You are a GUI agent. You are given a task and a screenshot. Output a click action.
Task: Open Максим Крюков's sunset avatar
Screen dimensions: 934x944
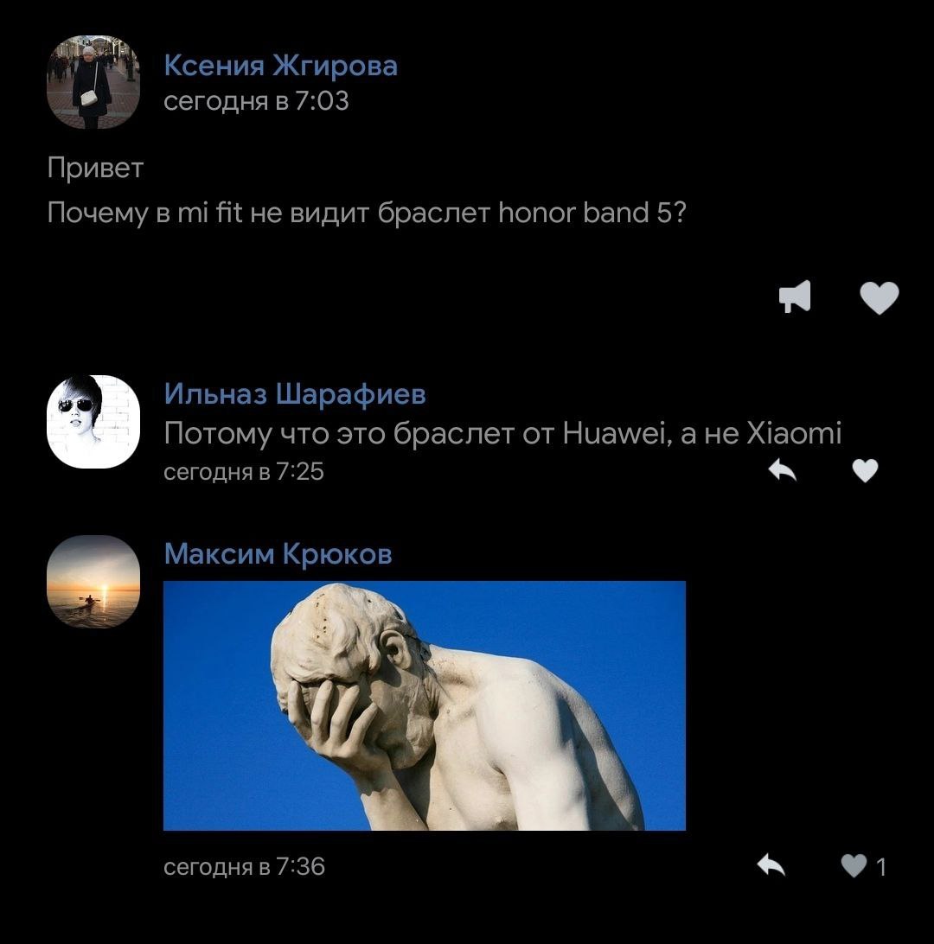[93, 582]
